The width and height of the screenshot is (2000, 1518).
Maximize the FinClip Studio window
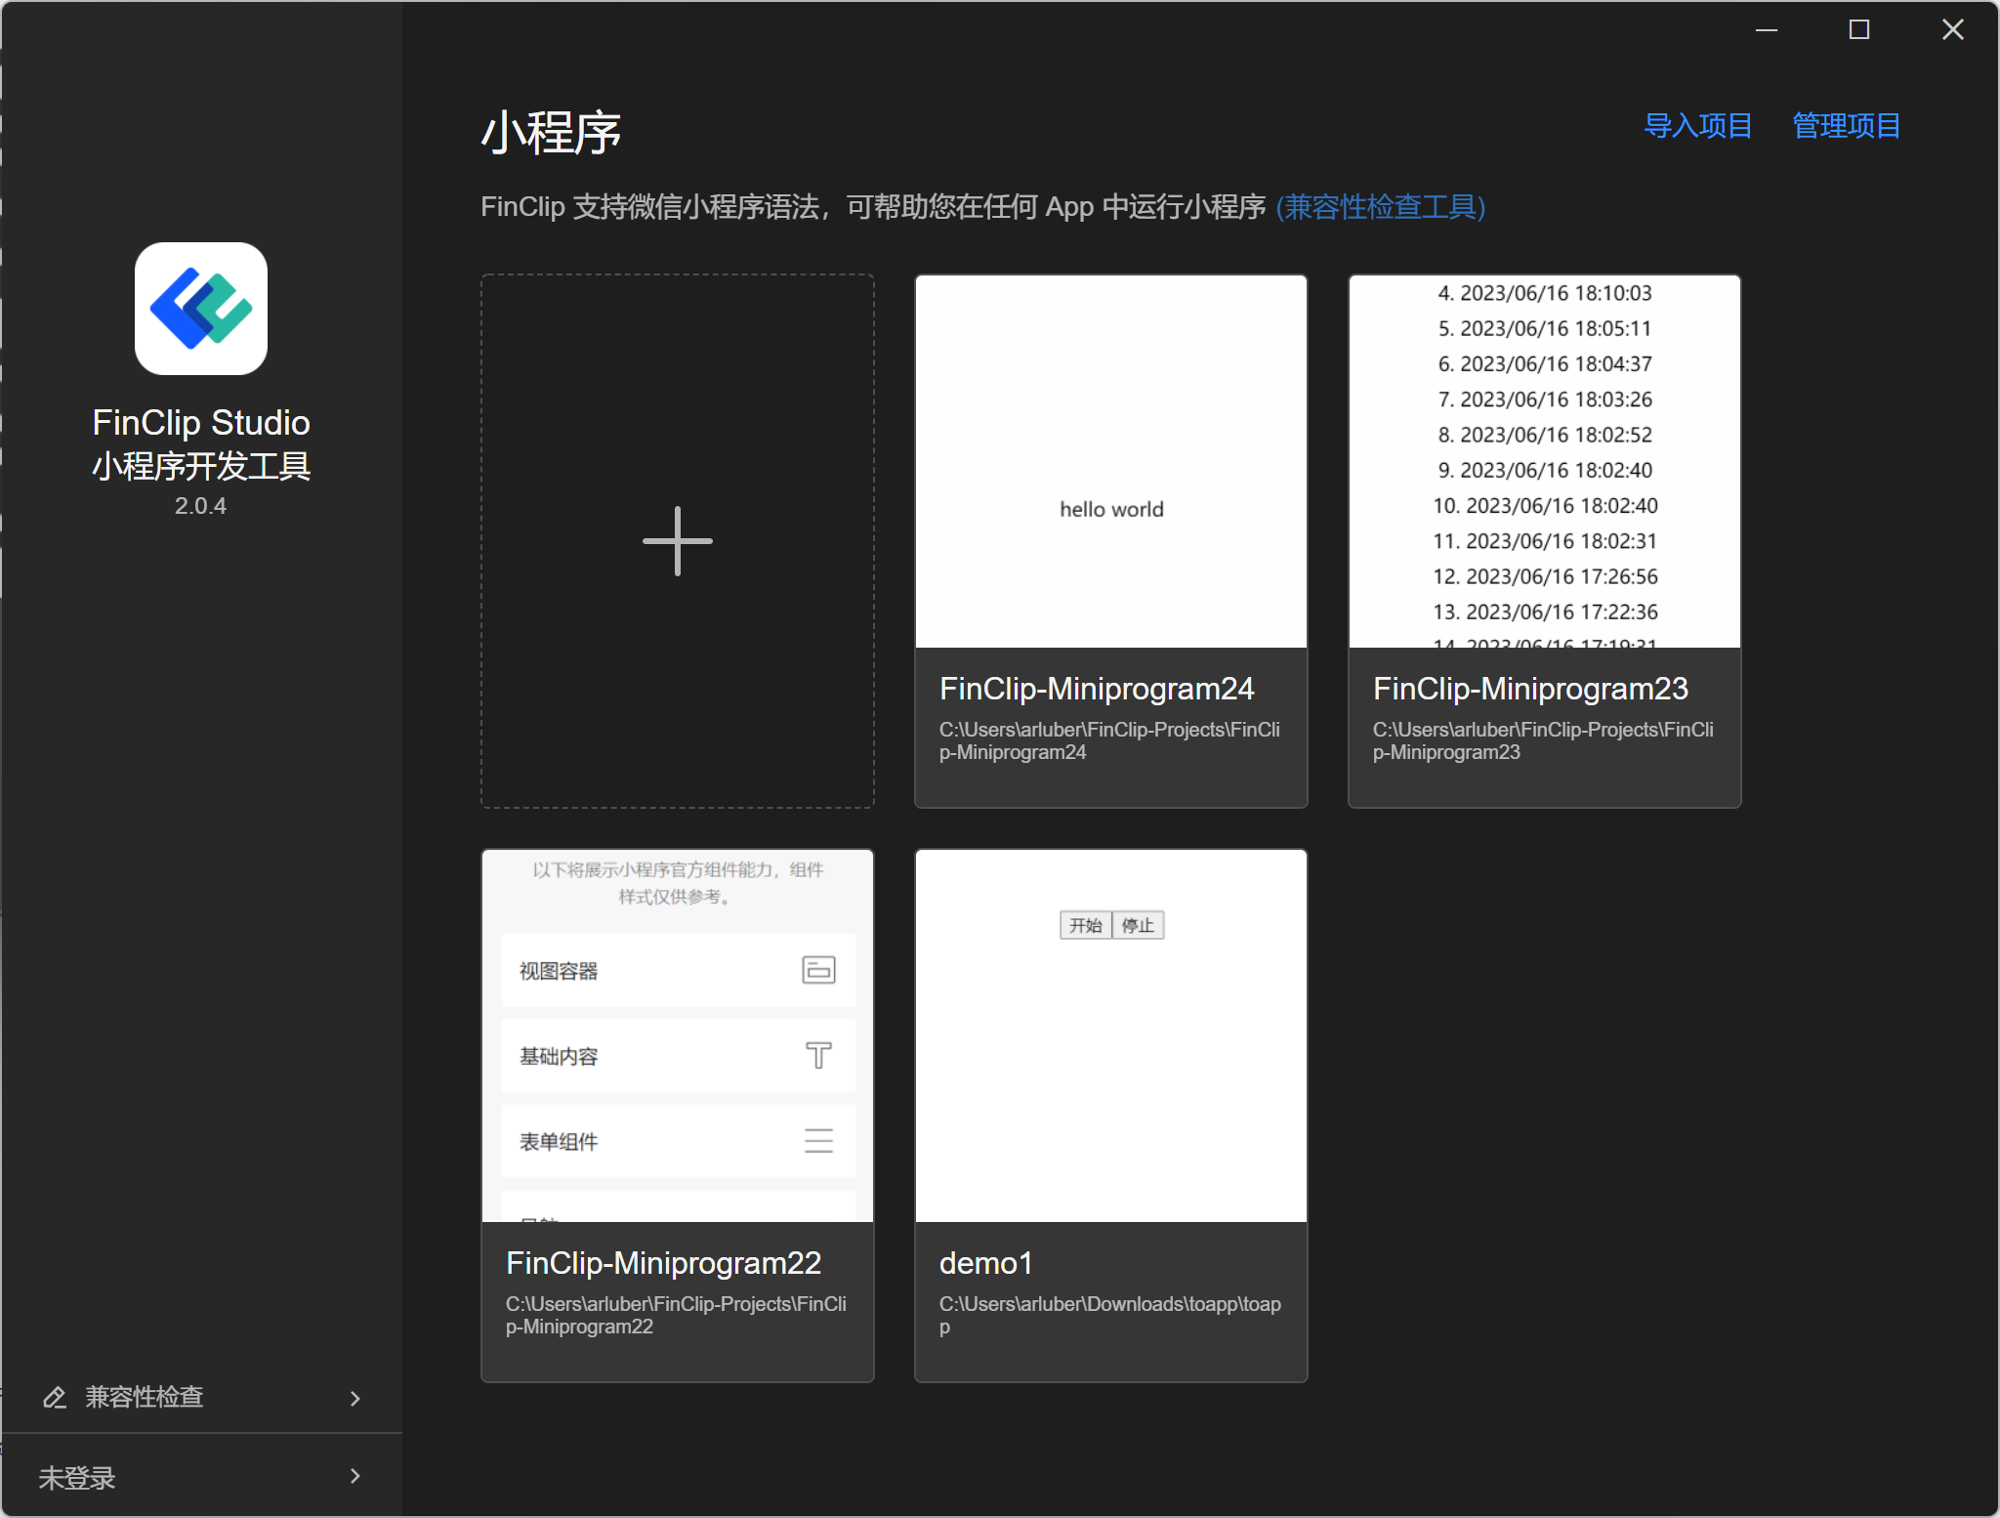pyautogui.click(x=1858, y=29)
